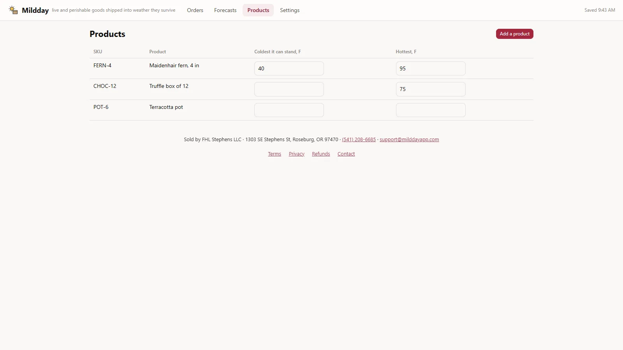Click the tagline about perishable goods
Screen dimensions: 623x350
[114, 10]
